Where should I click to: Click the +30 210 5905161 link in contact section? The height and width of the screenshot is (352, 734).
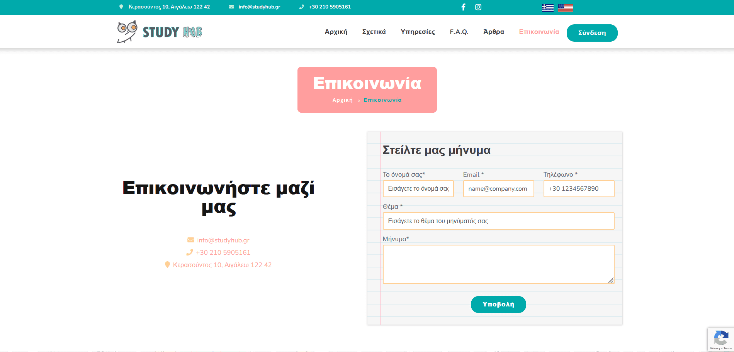point(223,252)
